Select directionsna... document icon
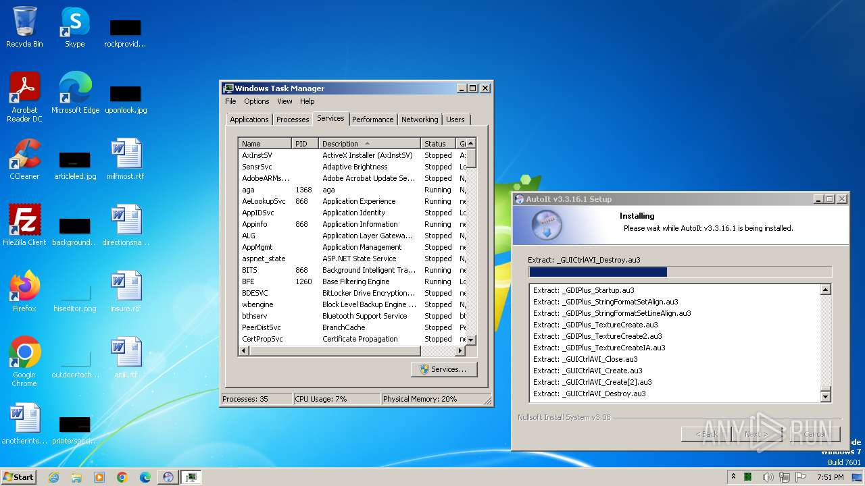Image resolution: width=865 pixels, height=486 pixels. pos(126,225)
